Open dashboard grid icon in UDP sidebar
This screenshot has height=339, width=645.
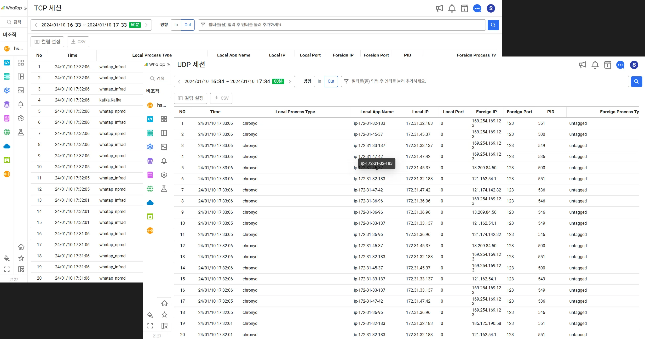[x=164, y=119]
